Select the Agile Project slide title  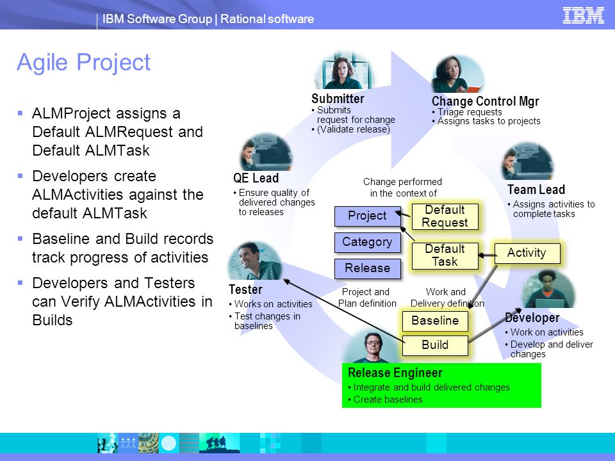tap(83, 62)
